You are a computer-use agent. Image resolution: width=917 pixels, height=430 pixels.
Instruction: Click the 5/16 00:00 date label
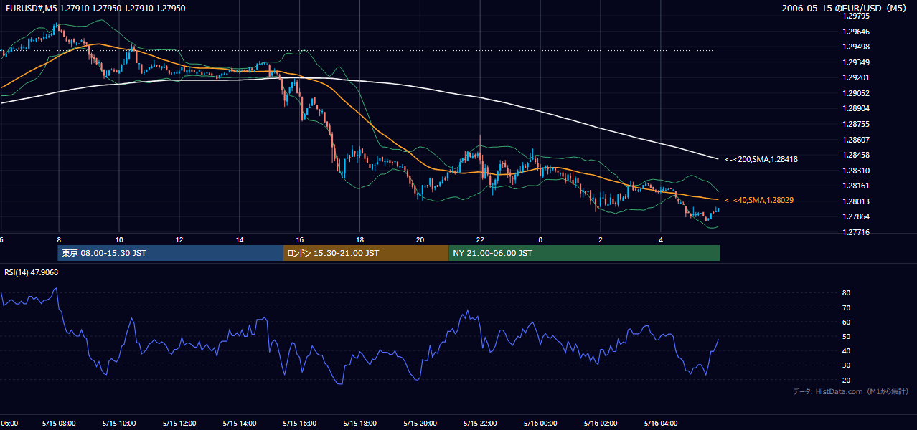[540, 423]
